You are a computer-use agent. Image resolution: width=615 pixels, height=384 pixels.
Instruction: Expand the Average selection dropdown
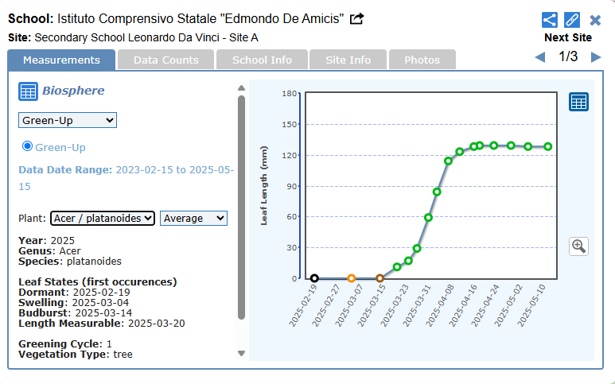point(193,218)
